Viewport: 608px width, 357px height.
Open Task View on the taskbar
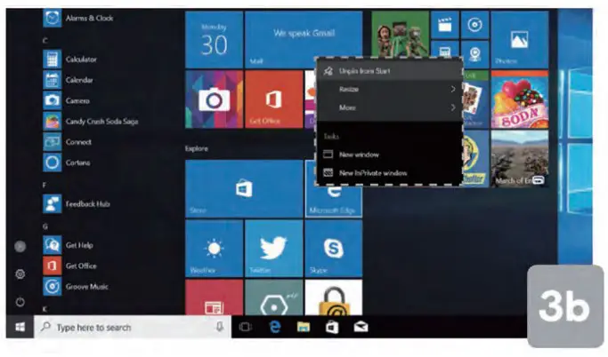pyautogui.click(x=245, y=327)
